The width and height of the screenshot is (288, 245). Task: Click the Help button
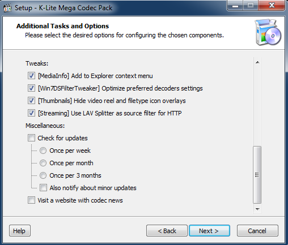coord(20,231)
